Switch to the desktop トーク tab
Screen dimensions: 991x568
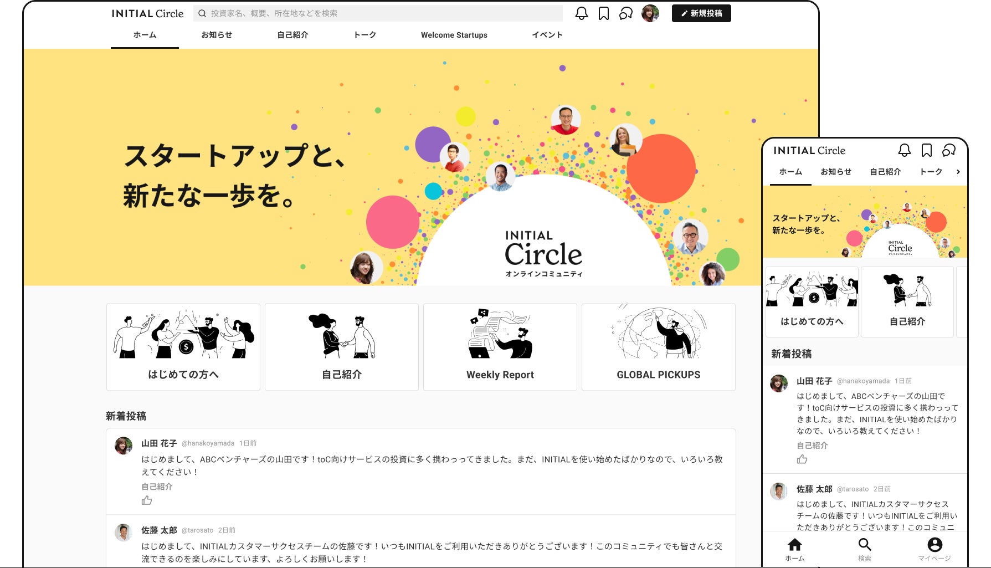pyautogui.click(x=365, y=35)
